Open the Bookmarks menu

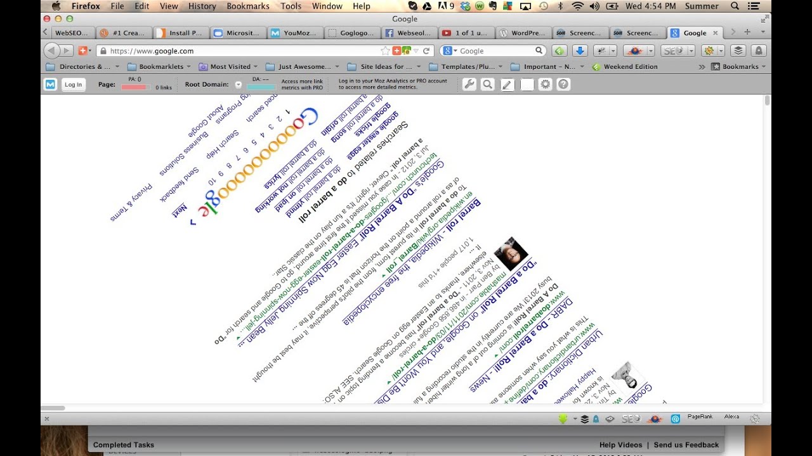[x=248, y=6]
